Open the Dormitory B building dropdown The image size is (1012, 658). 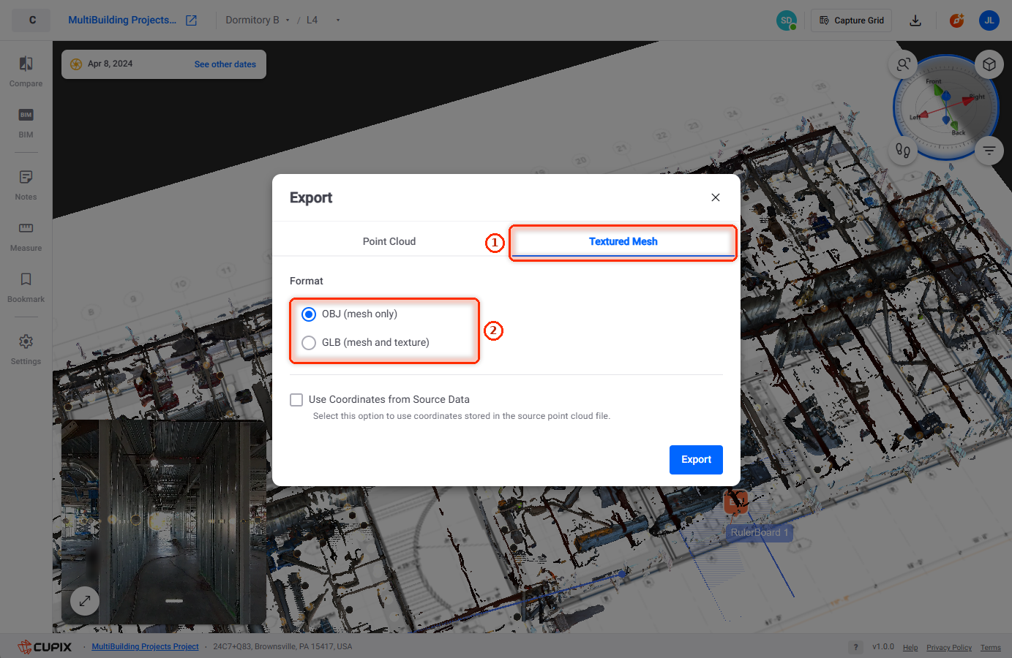click(258, 20)
